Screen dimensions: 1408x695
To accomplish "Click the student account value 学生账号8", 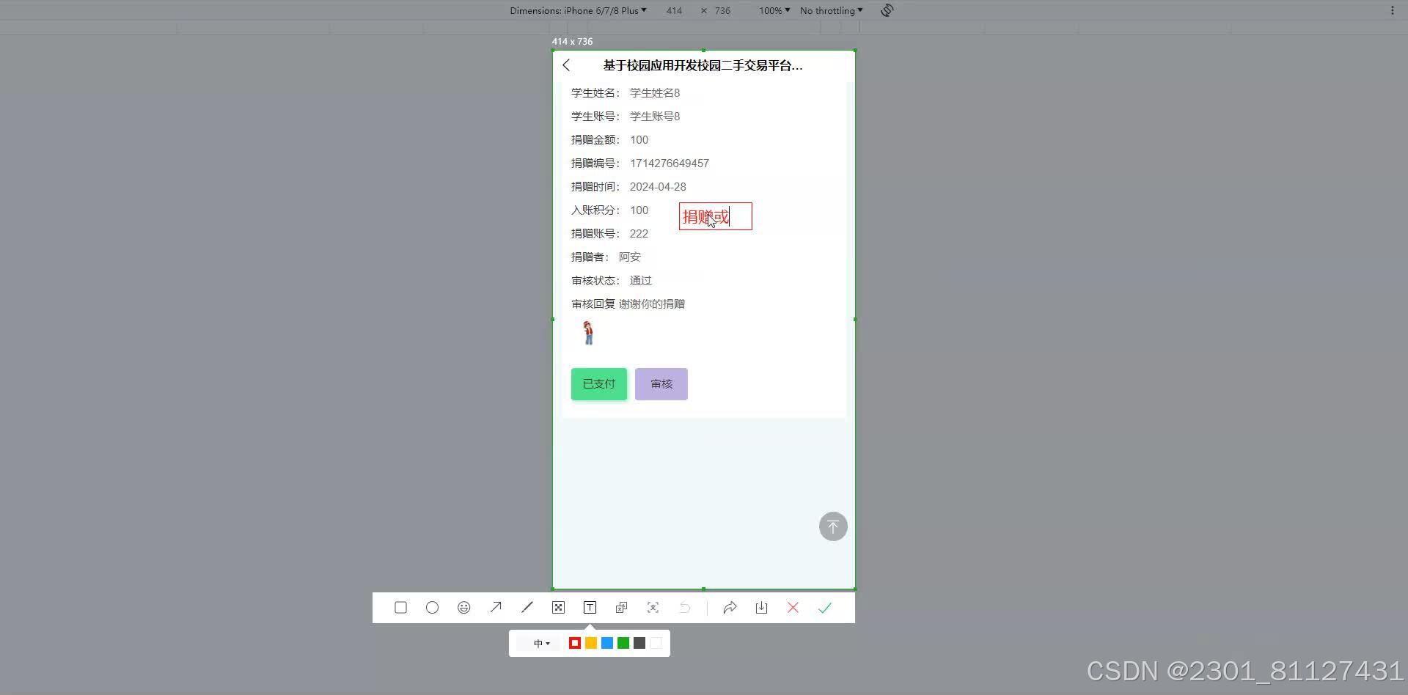I will coord(655,117).
